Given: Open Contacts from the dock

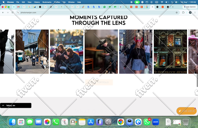Looking at the screenshot, I should (x=73, y=122).
